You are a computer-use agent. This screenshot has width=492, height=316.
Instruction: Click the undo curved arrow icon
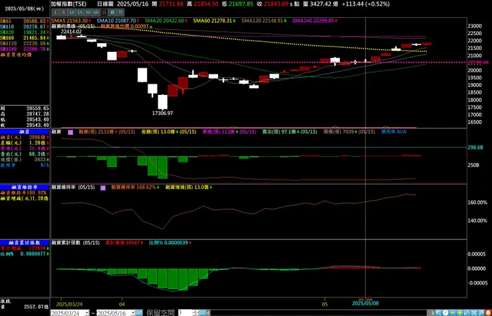pyautogui.click(x=467, y=313)
